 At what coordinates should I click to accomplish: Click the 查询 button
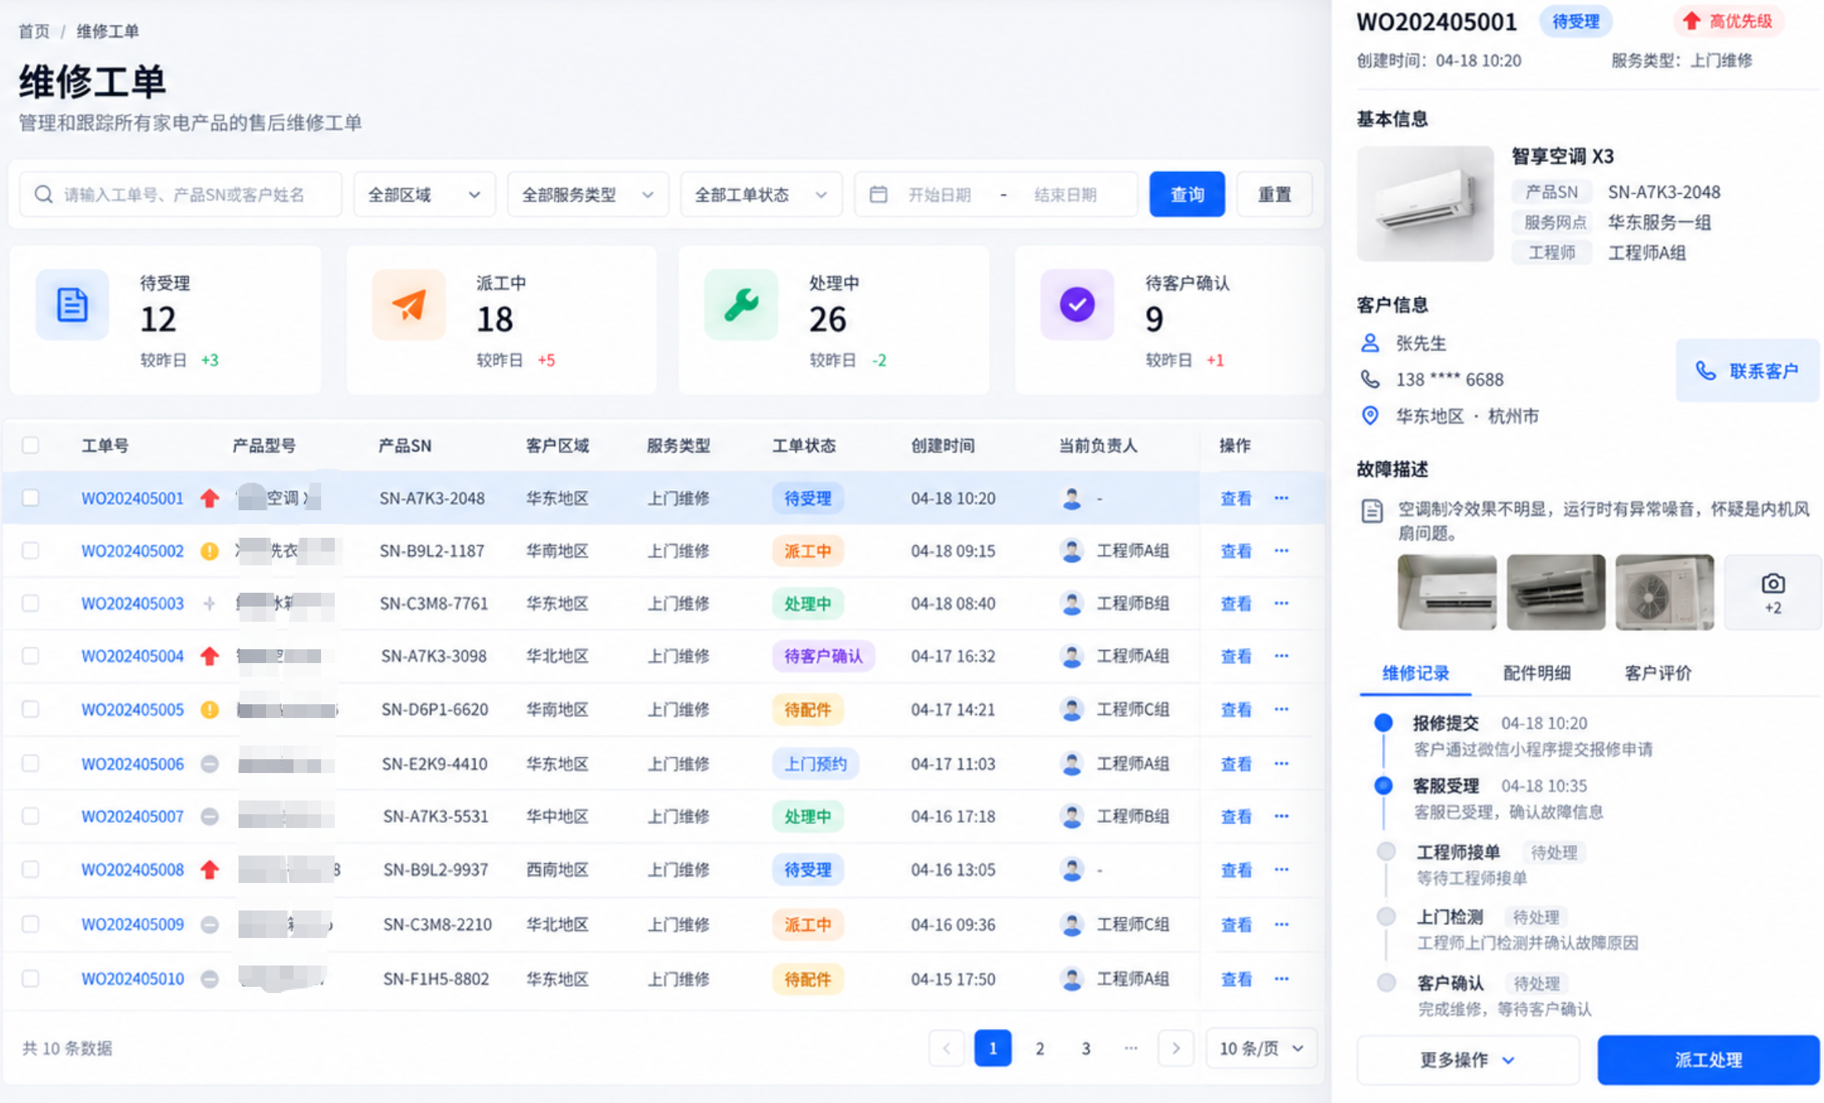1187,195
